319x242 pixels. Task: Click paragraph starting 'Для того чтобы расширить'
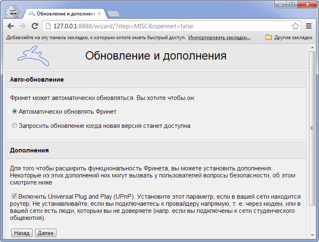[152, 175]
